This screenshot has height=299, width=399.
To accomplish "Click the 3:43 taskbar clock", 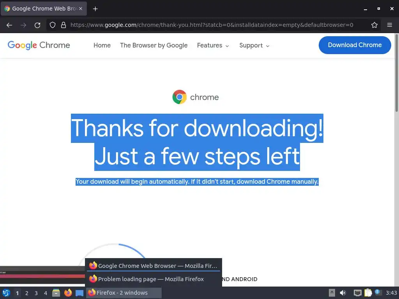I will [391, 293].
